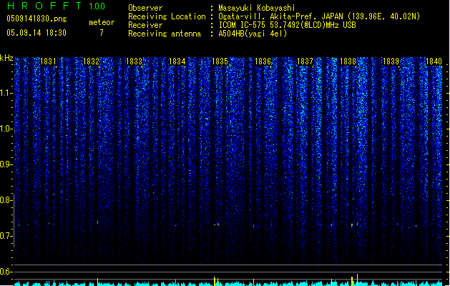Click the 1832 time marker
450x286 pixels.
point(91,61)
